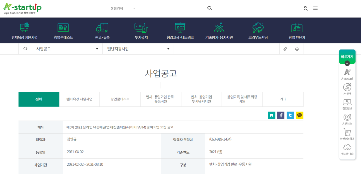Click the paperclip attachment icon
This screenshot has height=174, width=361.
pyautogui.click(x=285, y=49)
